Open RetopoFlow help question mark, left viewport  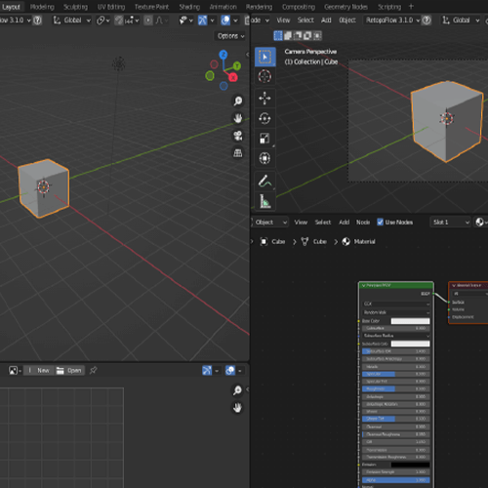tap(38, 20)
